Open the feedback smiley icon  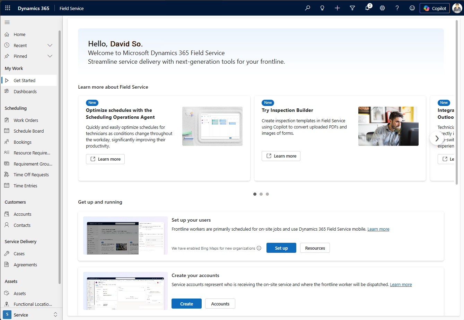[x=412, y=8]
